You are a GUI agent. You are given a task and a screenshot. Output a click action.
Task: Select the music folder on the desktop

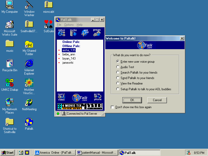pos(10,46)
